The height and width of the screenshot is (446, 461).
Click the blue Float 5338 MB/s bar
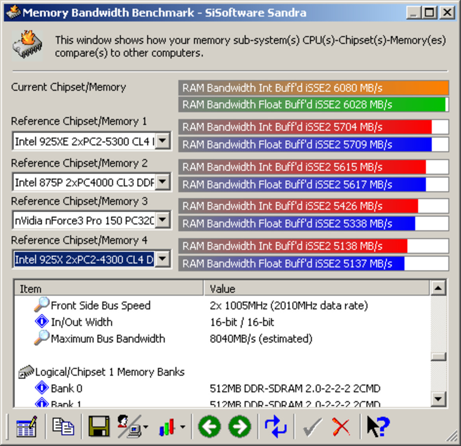tap(313, 223)
